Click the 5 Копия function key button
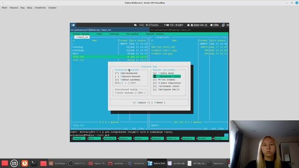The height and width of the screenshot is (168, 299). click(141, 139)
